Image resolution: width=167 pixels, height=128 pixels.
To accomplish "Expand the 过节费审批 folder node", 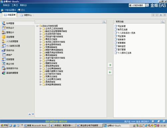I will point(41,61).
